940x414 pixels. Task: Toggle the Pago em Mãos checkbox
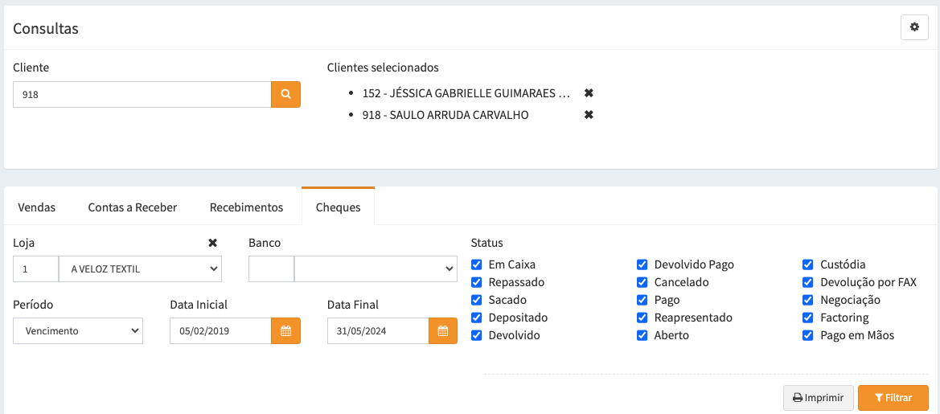[x=808, y=335]
